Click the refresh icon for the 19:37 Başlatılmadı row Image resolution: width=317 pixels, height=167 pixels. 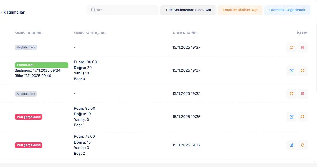click(291, 47)
